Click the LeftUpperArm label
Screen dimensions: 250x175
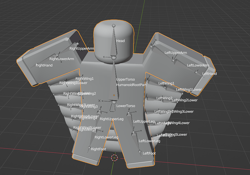(x=176, y=53)
